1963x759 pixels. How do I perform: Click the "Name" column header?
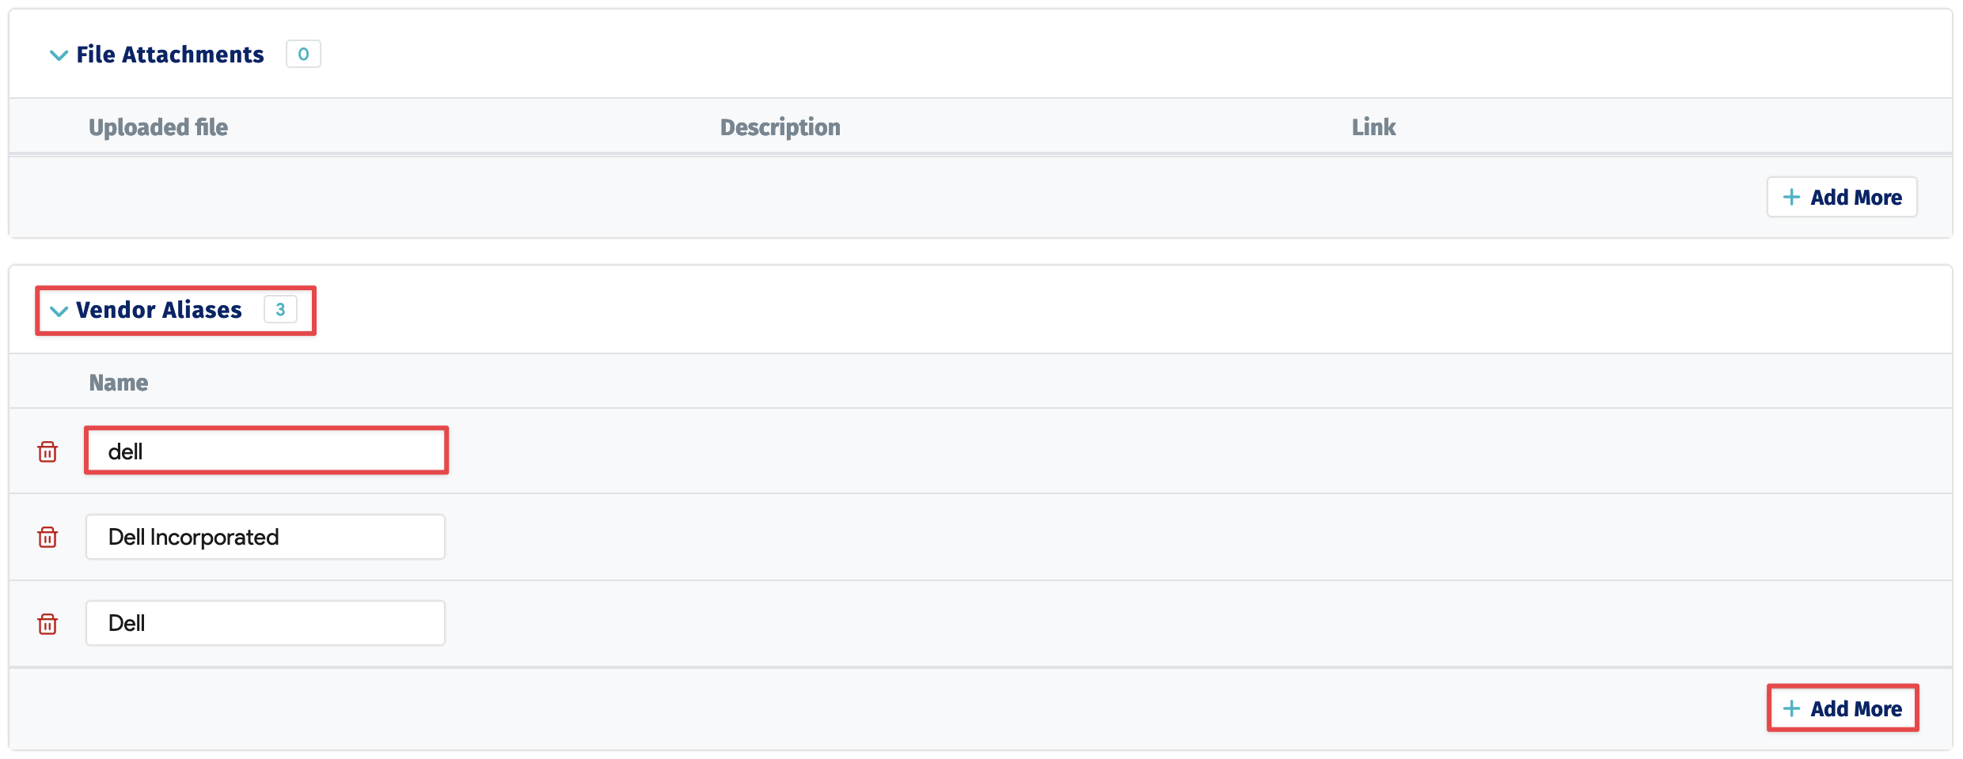[119, 383]
